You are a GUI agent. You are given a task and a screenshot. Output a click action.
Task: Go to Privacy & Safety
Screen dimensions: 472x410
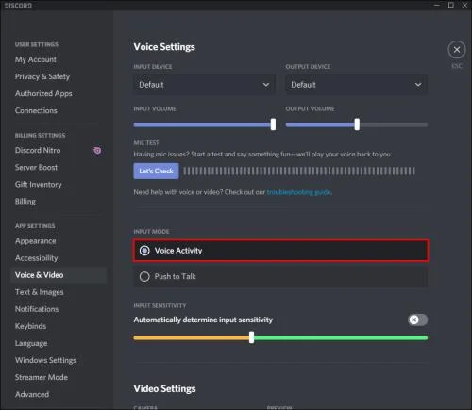(x=42, y=76)
